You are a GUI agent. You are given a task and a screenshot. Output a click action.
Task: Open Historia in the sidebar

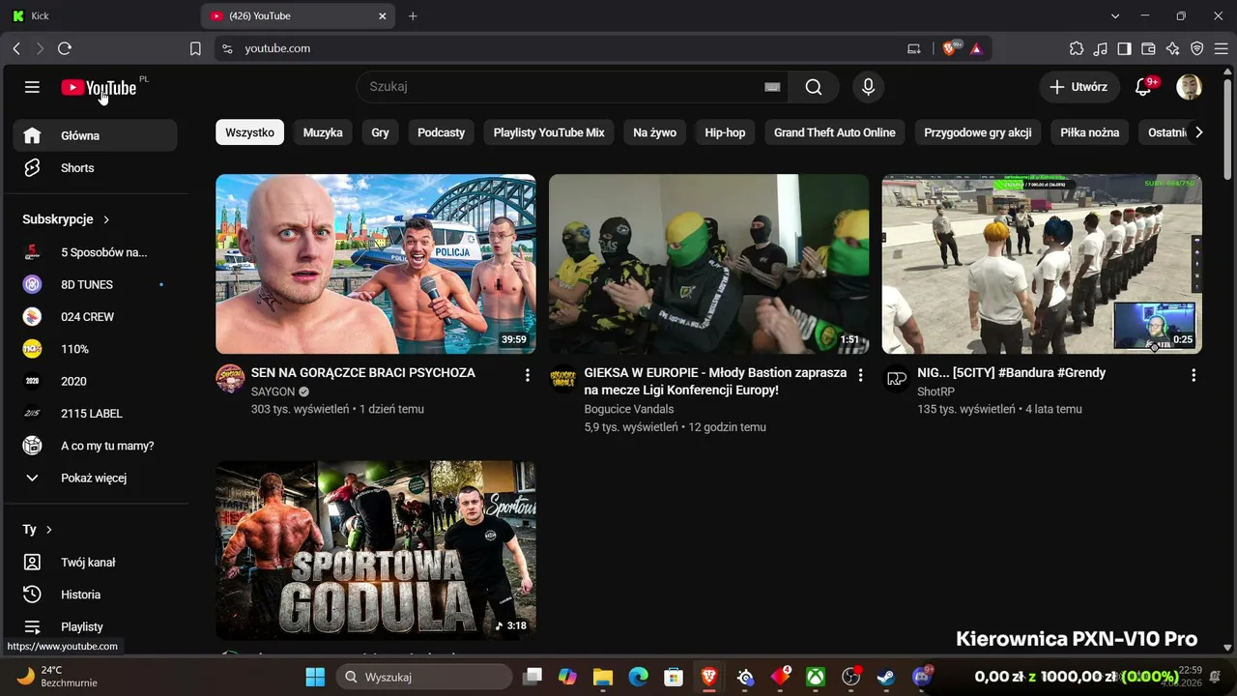pyautogui.click(x=95, y=594)
